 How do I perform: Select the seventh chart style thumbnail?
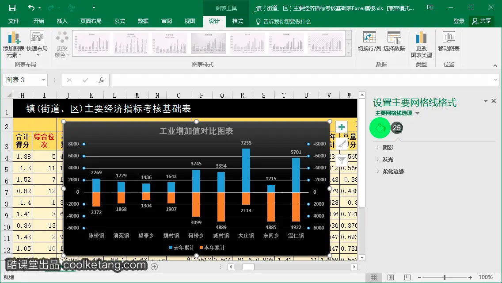coord(325,43)
